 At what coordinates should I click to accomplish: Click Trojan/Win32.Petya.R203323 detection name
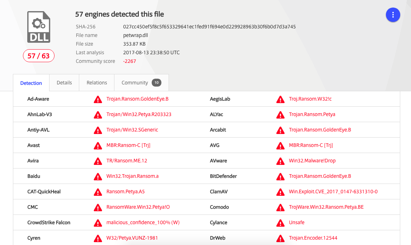pos(139,115)
